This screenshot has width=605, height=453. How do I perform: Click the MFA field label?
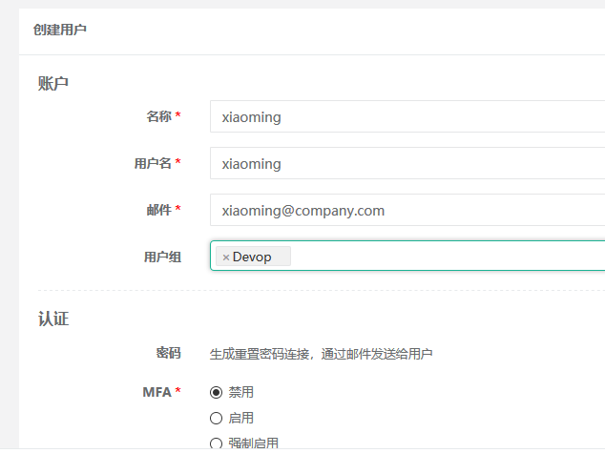pyautogui.click(x=156, y=392)
